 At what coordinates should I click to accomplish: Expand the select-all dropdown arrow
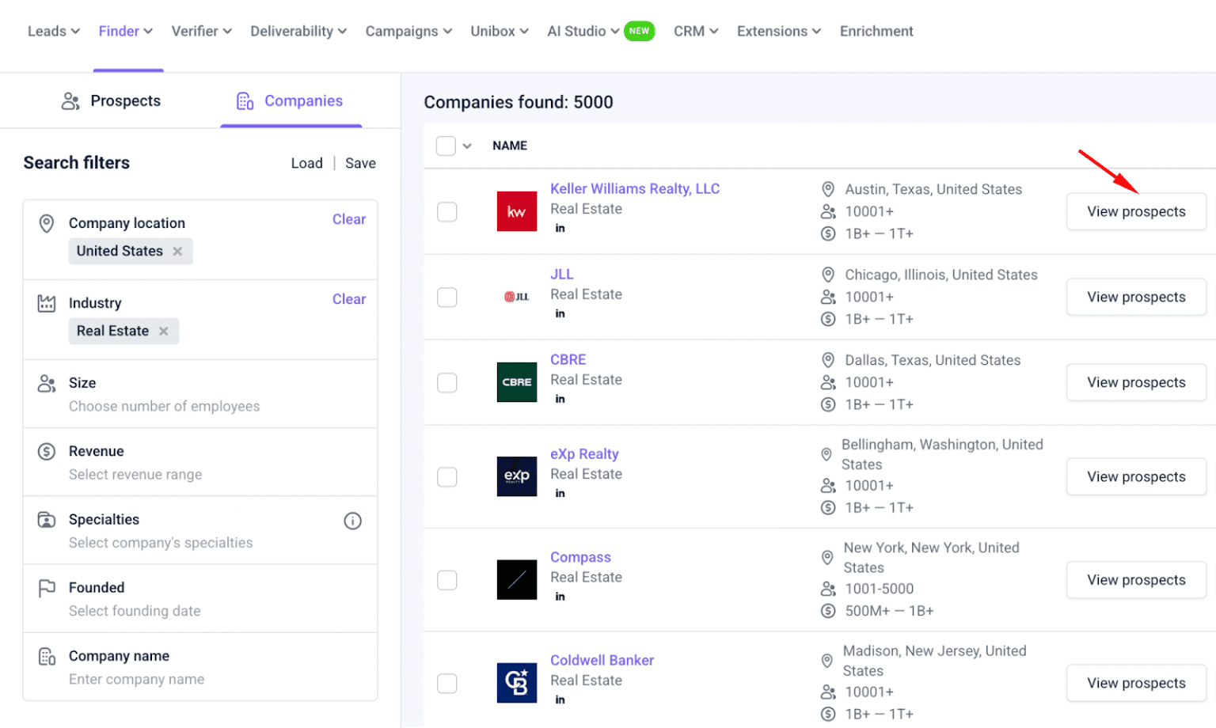467,146
